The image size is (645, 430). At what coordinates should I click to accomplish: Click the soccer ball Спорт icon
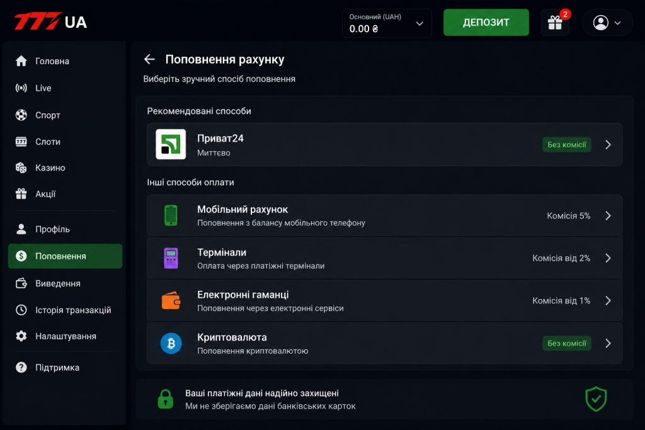pyautogui.click(x=21, y=115)
